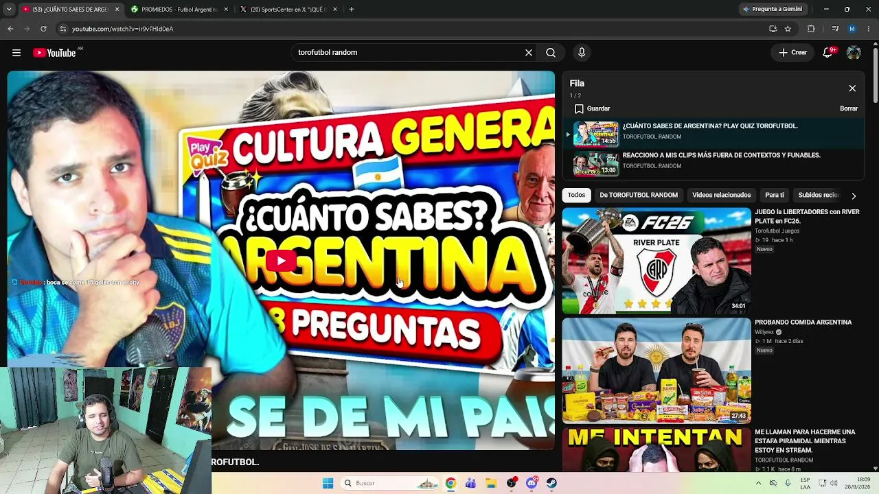Show hidden system tray icons

pyautogui.click(x=758, y=483)
